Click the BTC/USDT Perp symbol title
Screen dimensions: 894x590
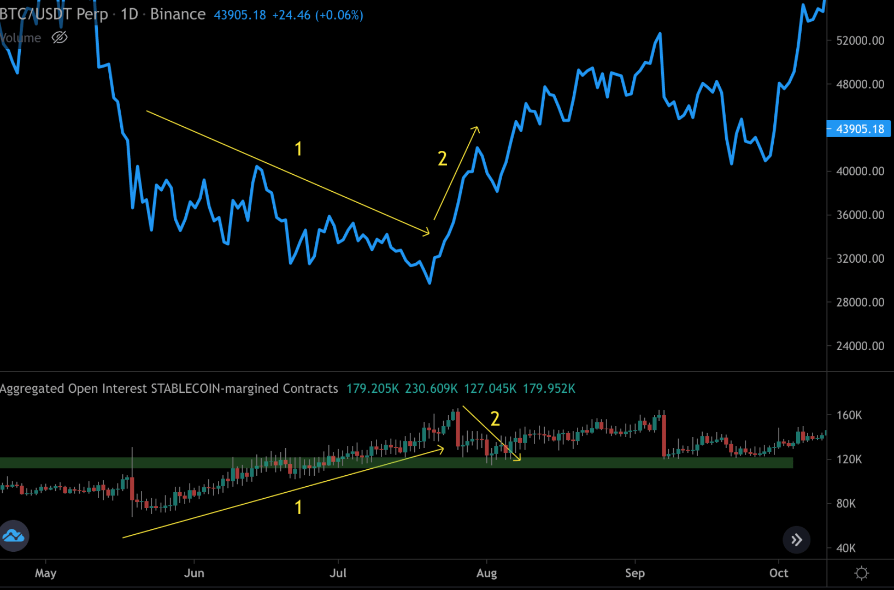pos(54,14)
